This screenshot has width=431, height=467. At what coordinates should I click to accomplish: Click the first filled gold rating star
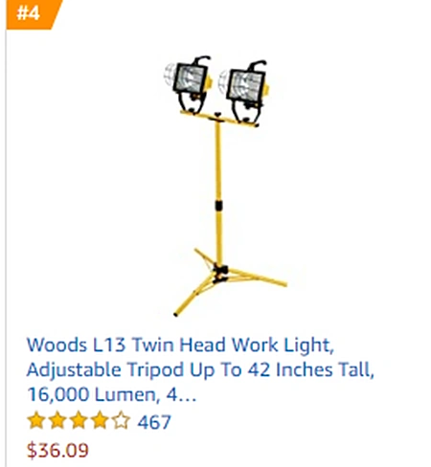point(36,420)
